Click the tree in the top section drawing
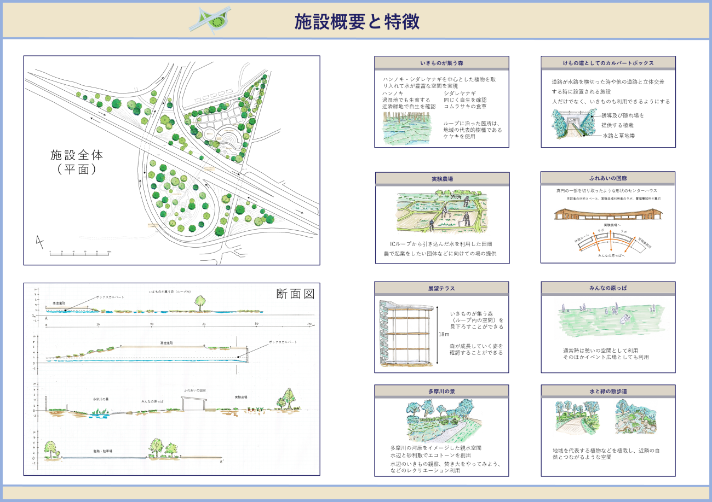The height and width of the screenshot is (502, 712). tap(200, 301)
